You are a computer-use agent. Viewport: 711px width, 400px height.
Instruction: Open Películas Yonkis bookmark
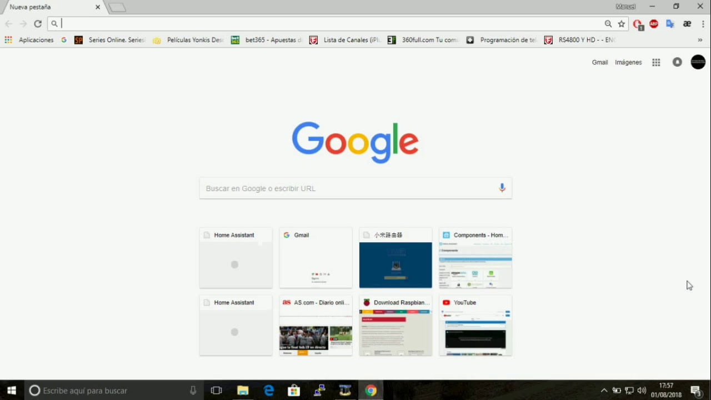point(188,40)
